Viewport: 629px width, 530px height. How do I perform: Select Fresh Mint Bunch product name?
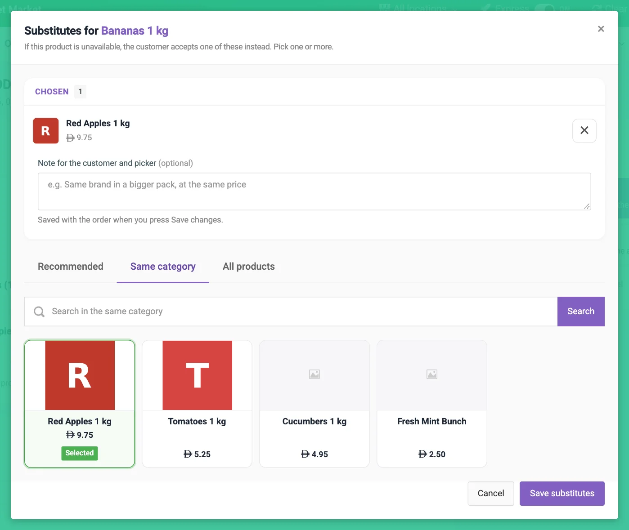tap(432, 421)
